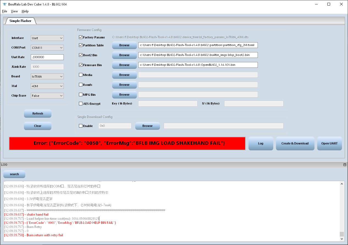The height and width of the screenshot is (245, 348).
Task: Open the COM Port dropdown showing COM11
Action: point(47,48)
